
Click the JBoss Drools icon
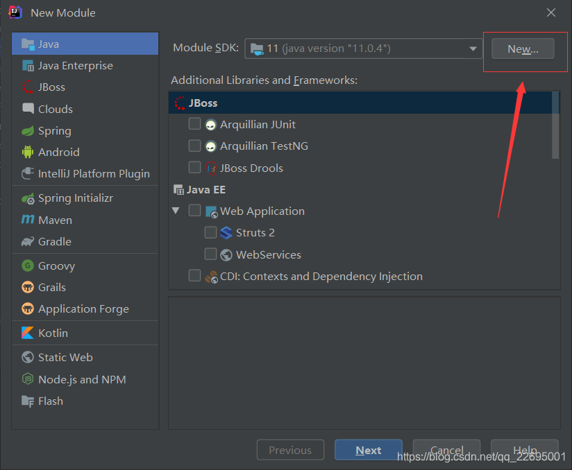click(x=211, y=168)
